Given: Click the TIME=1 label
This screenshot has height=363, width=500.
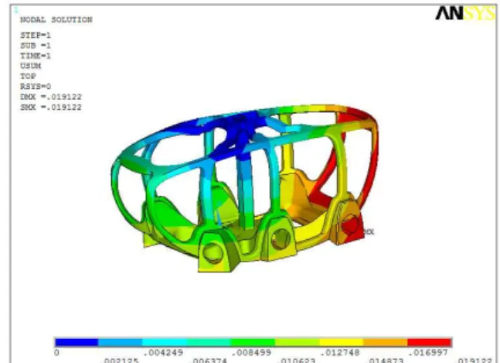Looking at the screenshot, I should tap(36, 56).
